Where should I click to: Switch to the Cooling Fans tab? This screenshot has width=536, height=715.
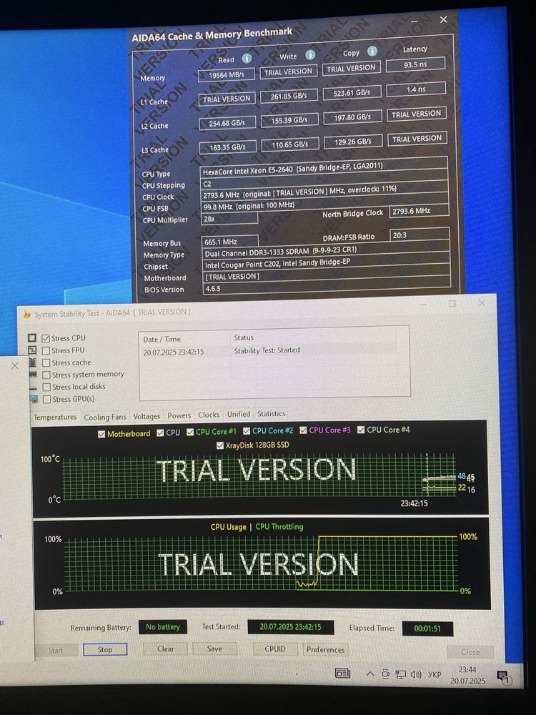(x=105, y=417)
